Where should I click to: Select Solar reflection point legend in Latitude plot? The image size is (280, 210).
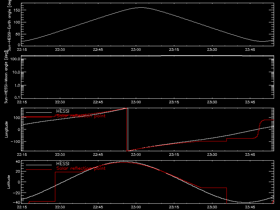click(x=81, y=168)
